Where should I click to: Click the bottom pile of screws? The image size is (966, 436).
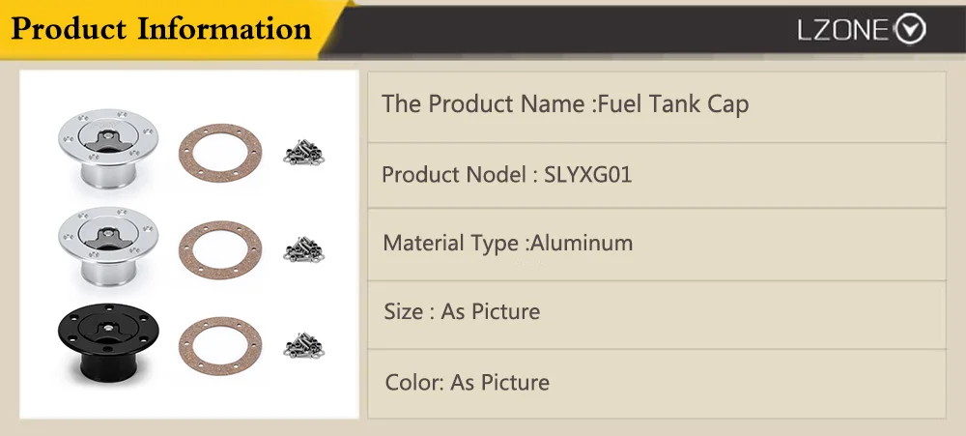tap(303, 345)
